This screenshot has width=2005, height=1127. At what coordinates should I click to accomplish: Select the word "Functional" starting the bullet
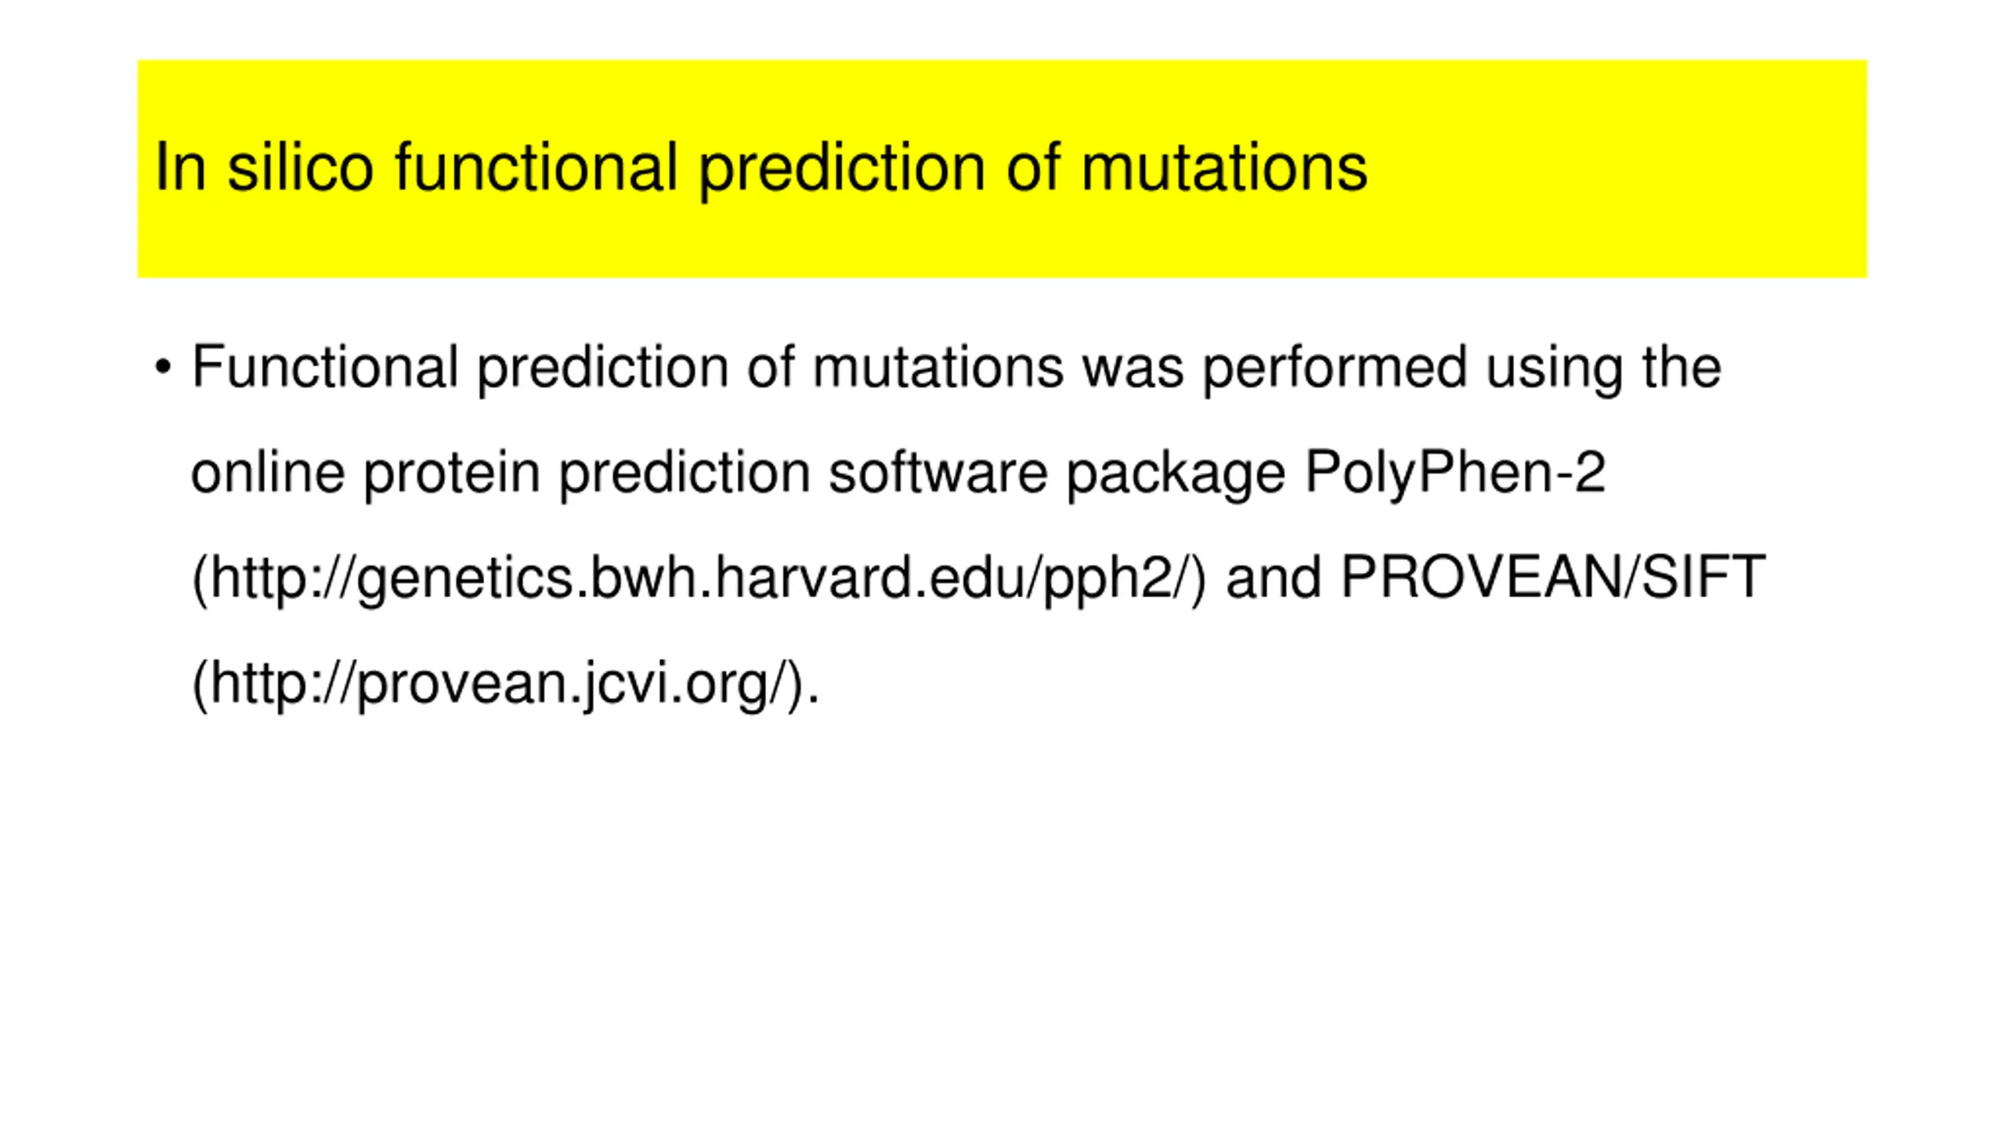(325, 366)
